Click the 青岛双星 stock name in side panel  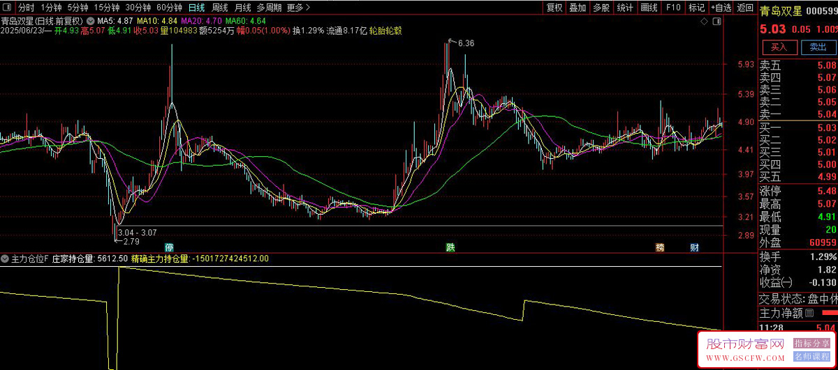pyautogui.click(x=781, y=10)
